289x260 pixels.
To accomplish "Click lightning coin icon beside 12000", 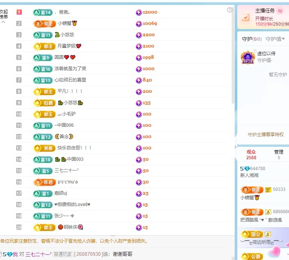I will click(x=139, y=12).
